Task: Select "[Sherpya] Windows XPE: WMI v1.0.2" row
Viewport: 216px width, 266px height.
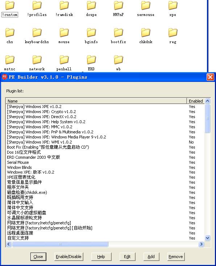Action: 105,142
